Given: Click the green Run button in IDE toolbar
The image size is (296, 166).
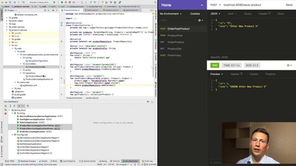Looking at the screenshot, I should click(55, 2).
